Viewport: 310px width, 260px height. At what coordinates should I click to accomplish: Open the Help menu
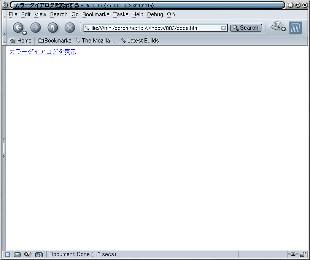pyautogui.click(x=138, y=14)
